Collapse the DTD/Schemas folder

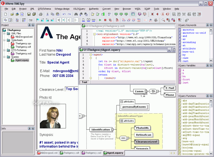click(x=5, y=50)
